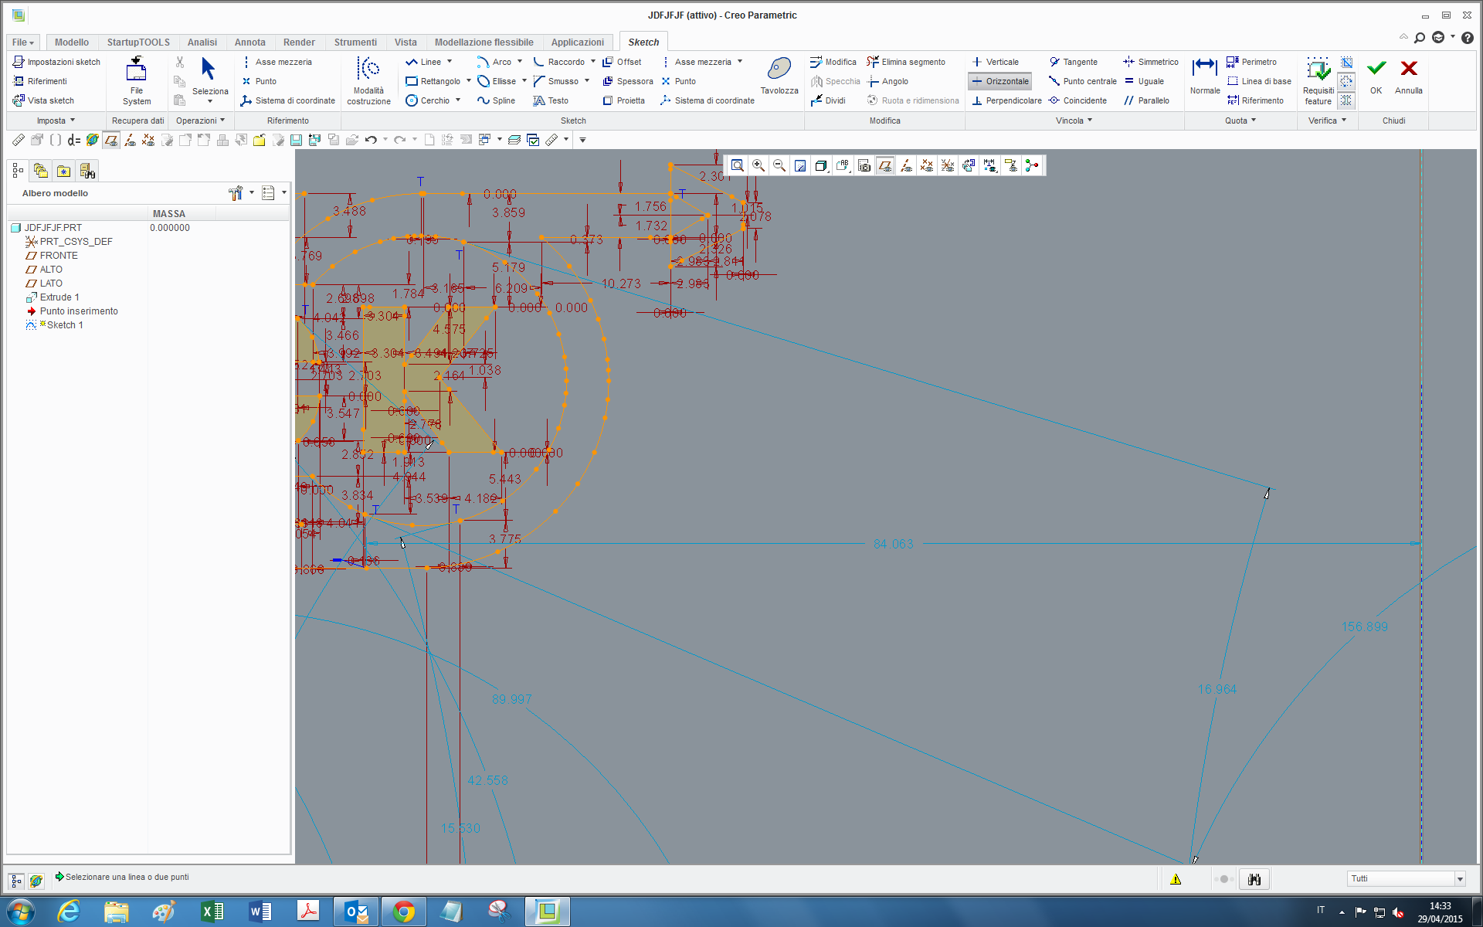Select the Testo text tool
1483x927 pixels.
click(x=551, y=100)
